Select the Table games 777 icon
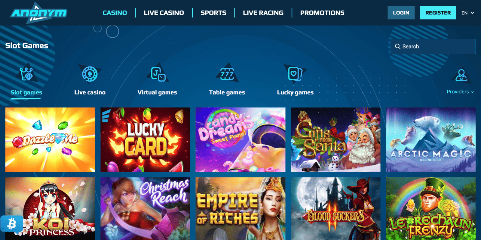The height and width of the screenshot is (240, 481). coord(227,74)
